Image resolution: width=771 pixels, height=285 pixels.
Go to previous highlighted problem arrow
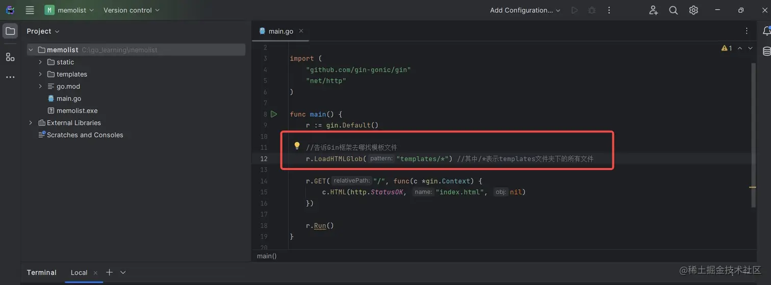tap(740, 48)
